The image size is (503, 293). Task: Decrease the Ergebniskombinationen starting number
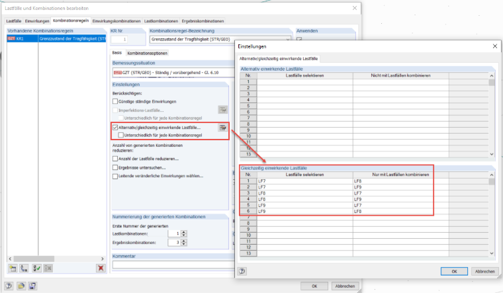[184, 244]
